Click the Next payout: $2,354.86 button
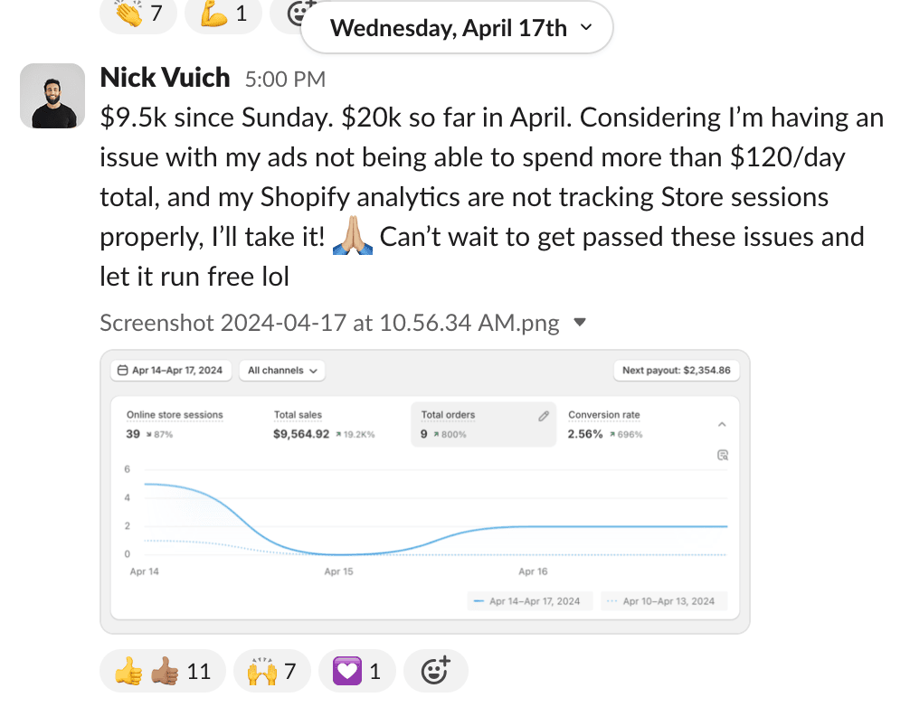The height and width of the screenshot is (707, 910). 676,371
